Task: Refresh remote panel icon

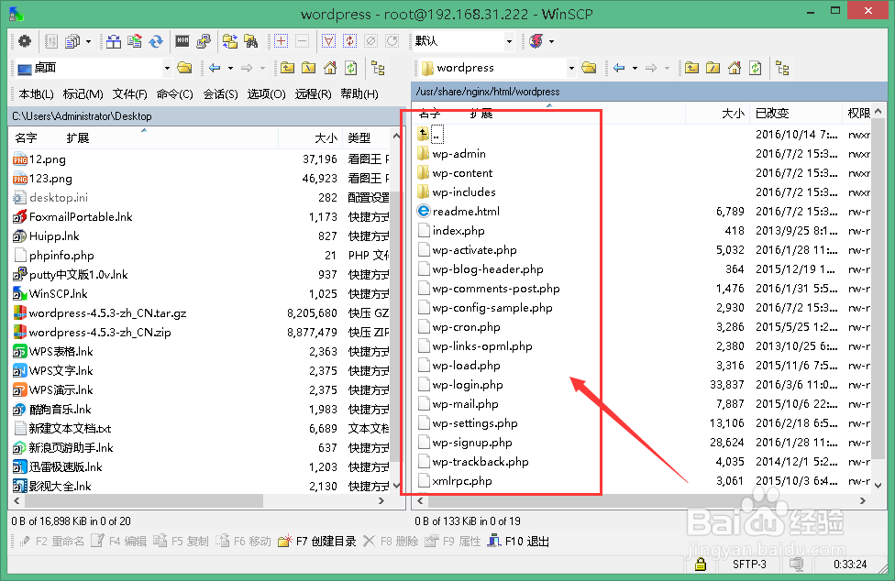Action: click(756, 69)
